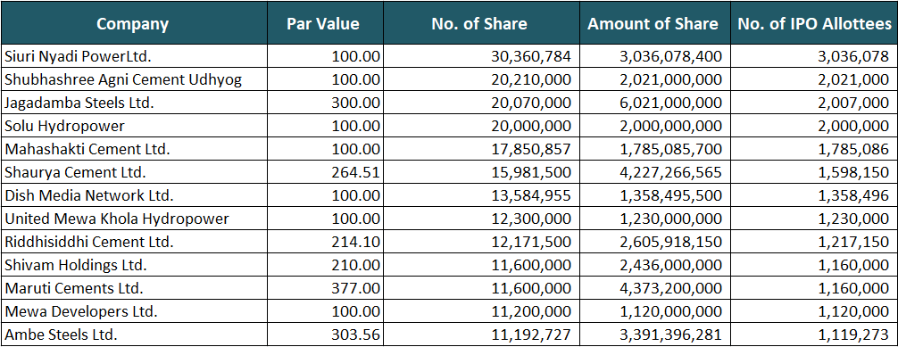The image size is (898, 347).
Task: Select the Jagadamba Steels Ltd. cell
Action: [x=133, y=103]
